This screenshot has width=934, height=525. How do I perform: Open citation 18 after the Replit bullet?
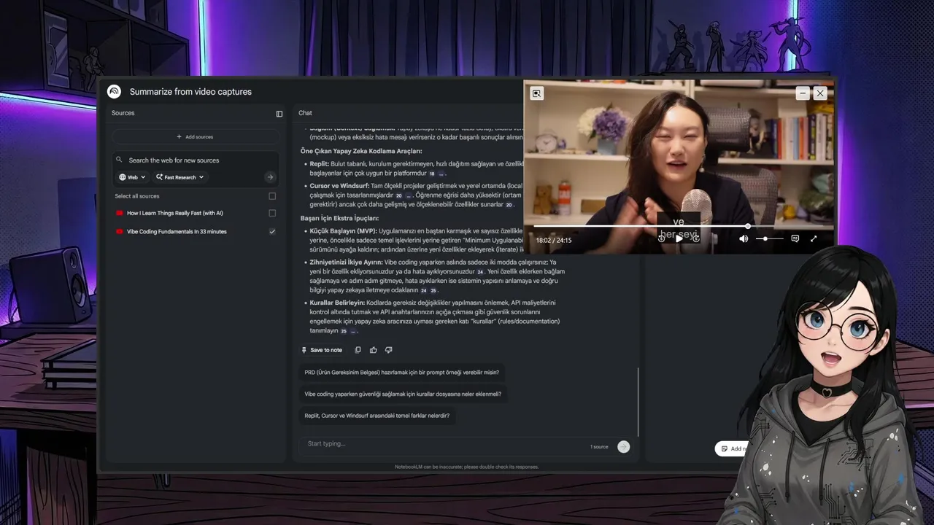click(x=431, y=174)
